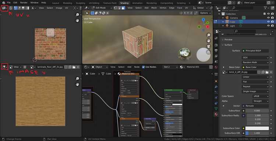The height and width of the screenshot is (141, 276).
Task: Open sRGB color space dropdown
Action: (x=261, y=96)
